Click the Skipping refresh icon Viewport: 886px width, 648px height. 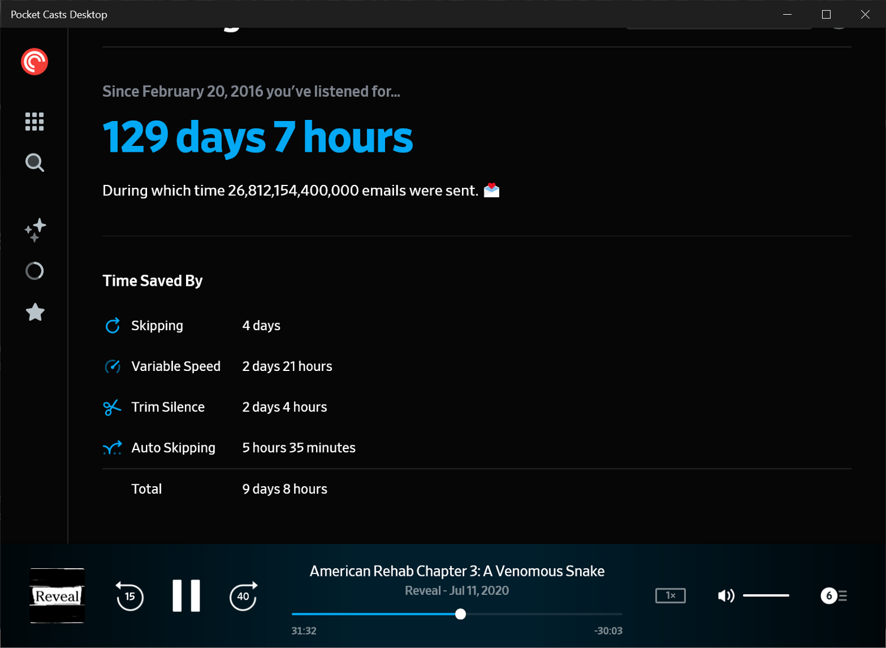[112, 325]
